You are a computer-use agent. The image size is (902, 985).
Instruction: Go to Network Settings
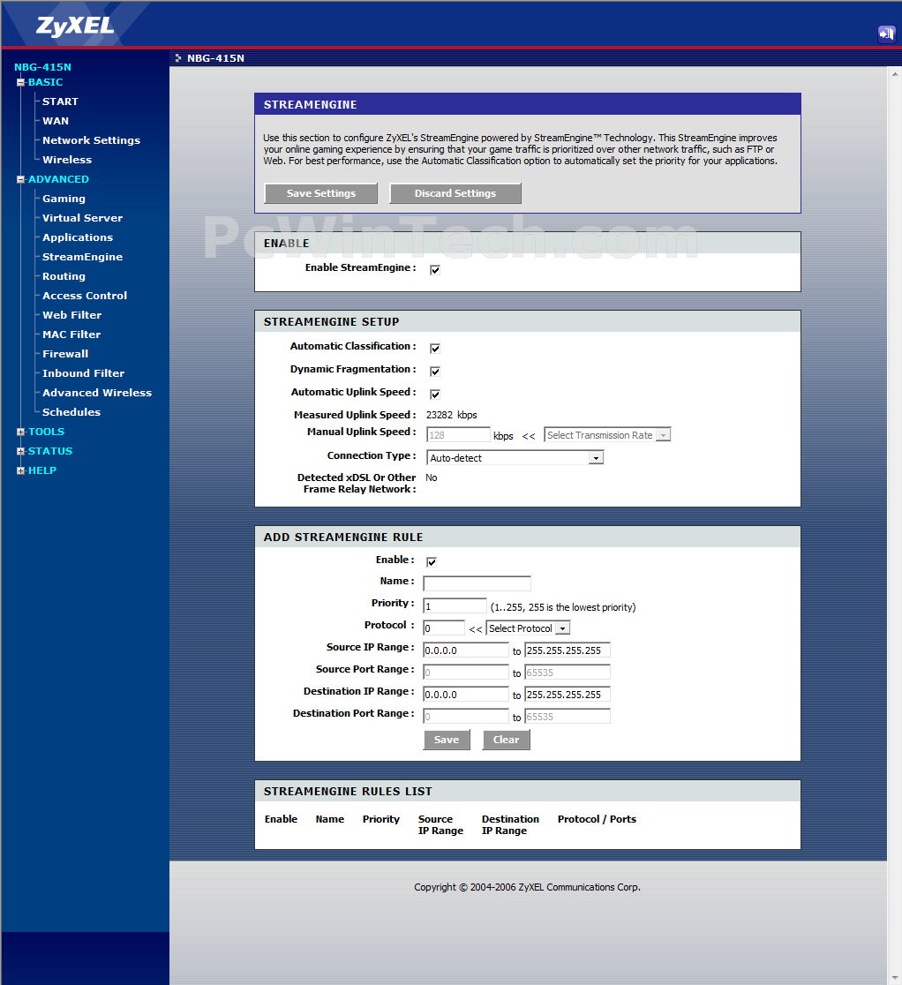(91, 140)
